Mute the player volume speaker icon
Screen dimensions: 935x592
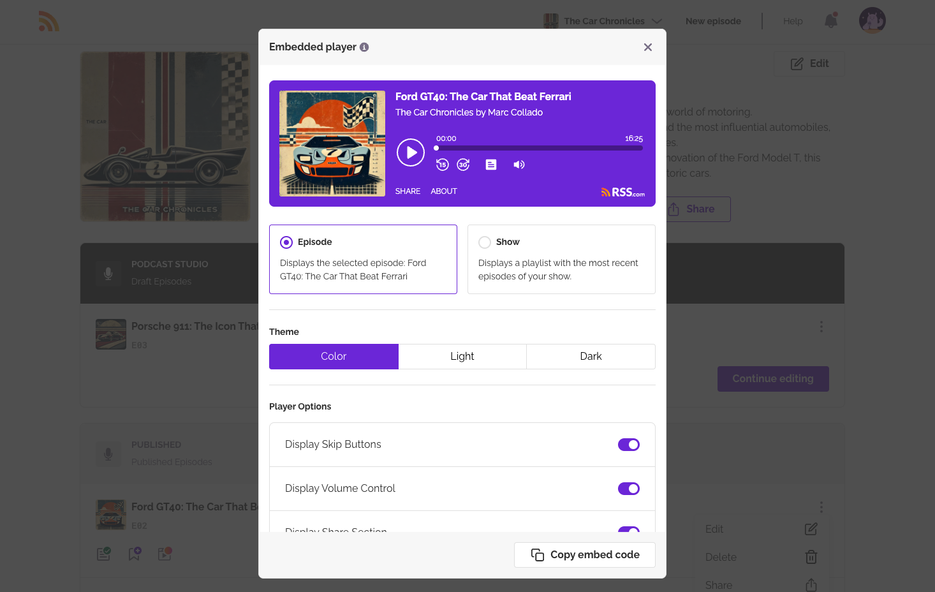pos(519,165)
